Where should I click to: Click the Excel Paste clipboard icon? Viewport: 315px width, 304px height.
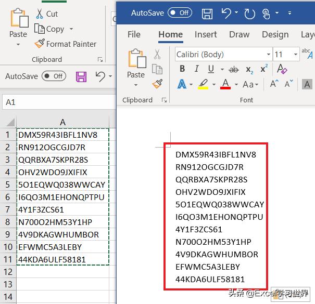point(19,18)
